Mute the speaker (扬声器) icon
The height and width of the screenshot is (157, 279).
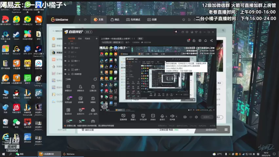click(172, 116)
